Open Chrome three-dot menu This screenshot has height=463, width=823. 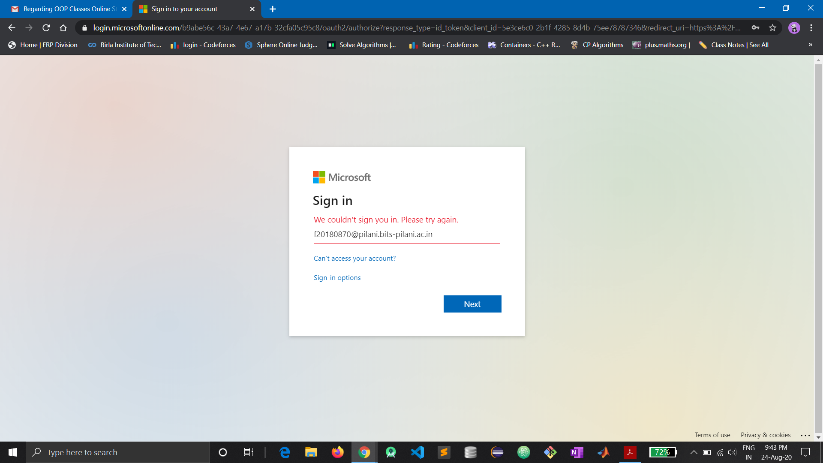[811, 28]
